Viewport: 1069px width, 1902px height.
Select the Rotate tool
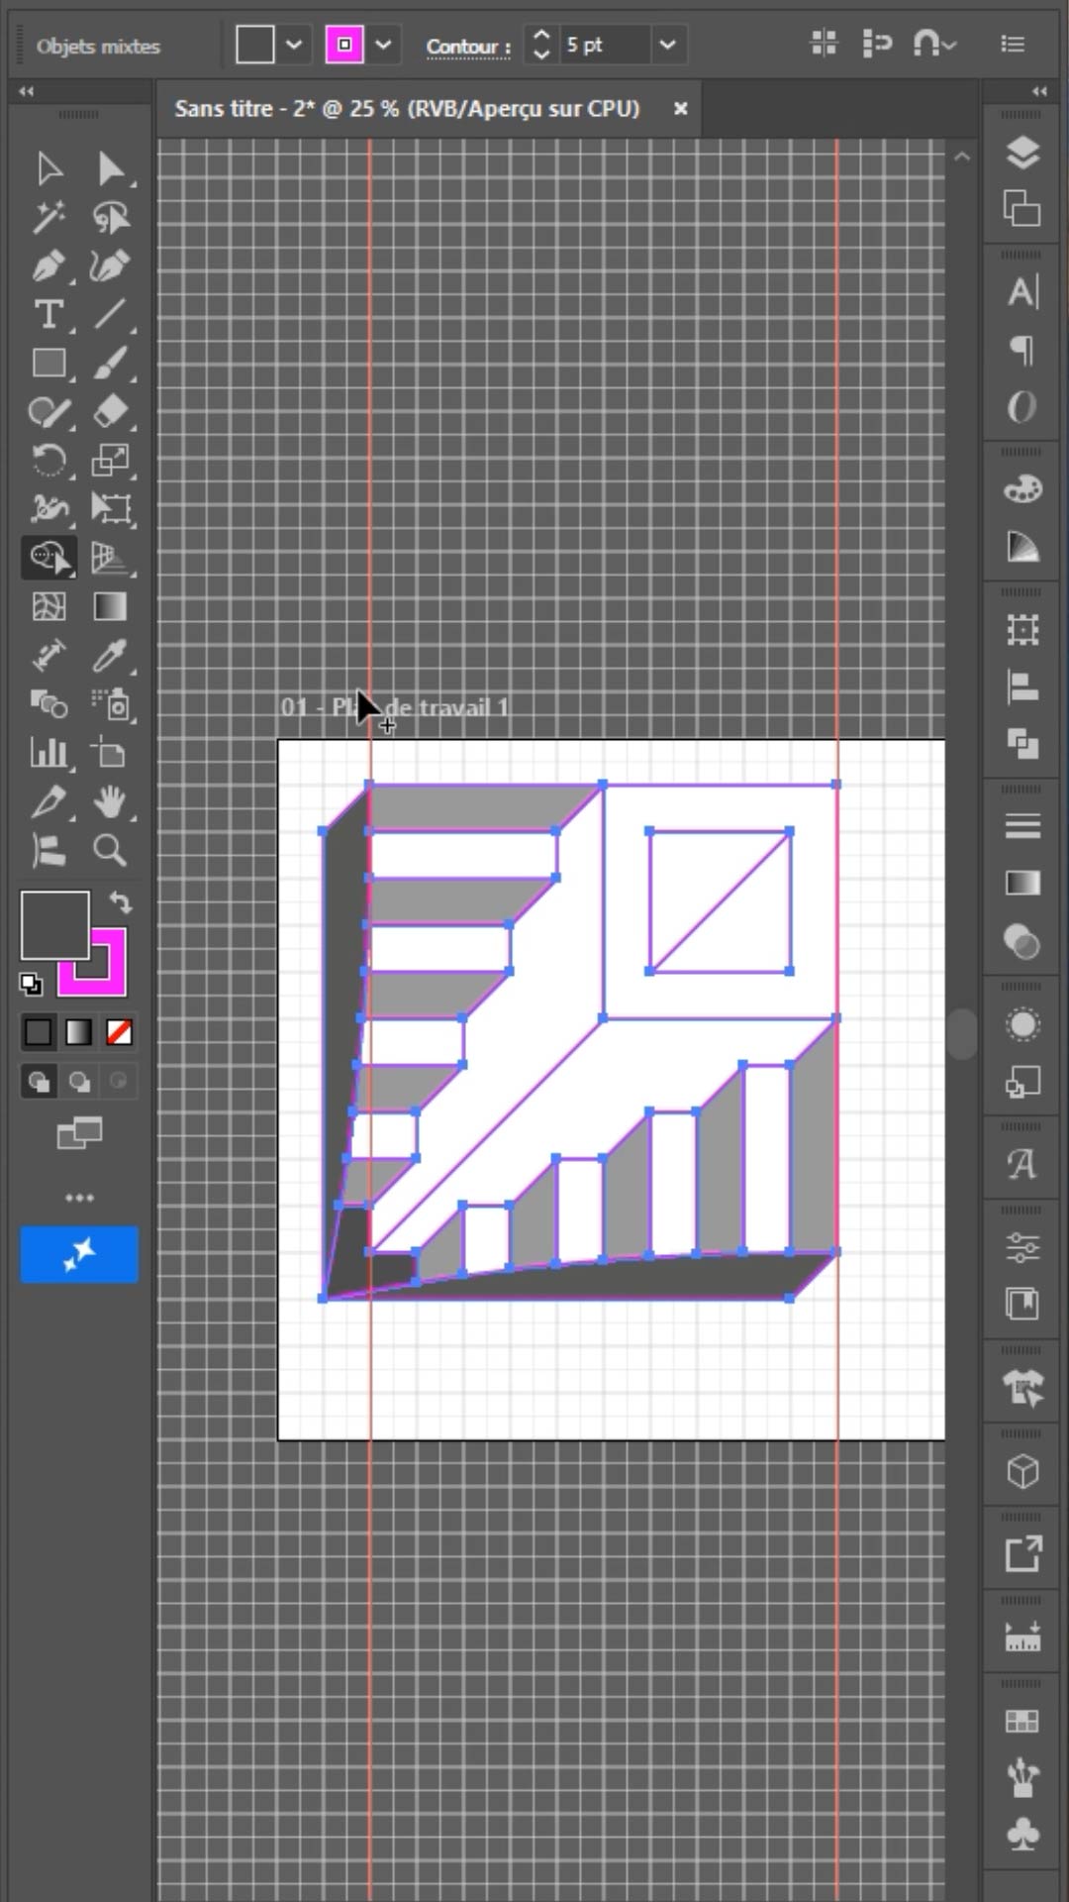49,460
